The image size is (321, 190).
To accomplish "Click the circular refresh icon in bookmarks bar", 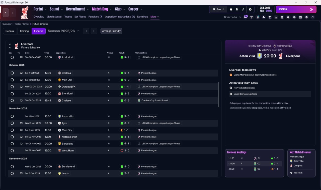I will (x=312, y=17).
